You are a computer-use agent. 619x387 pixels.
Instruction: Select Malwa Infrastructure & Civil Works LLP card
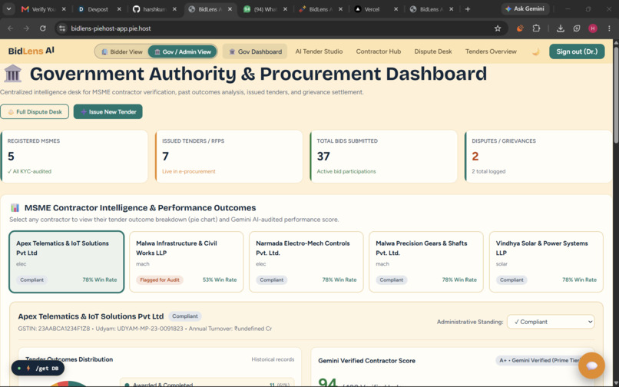pyautogui.click(x=187, y=262)
